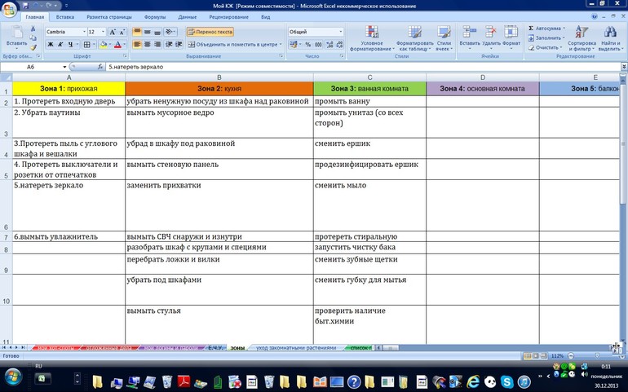Click the Cut scissors icon

pyautogui.click(x=33, y=28)
